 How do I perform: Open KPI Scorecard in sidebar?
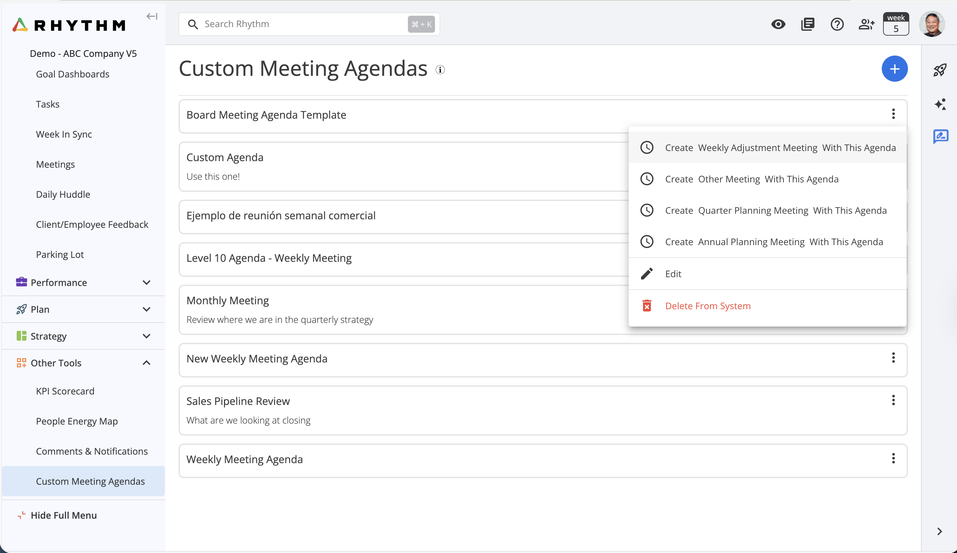coord(65,391)
